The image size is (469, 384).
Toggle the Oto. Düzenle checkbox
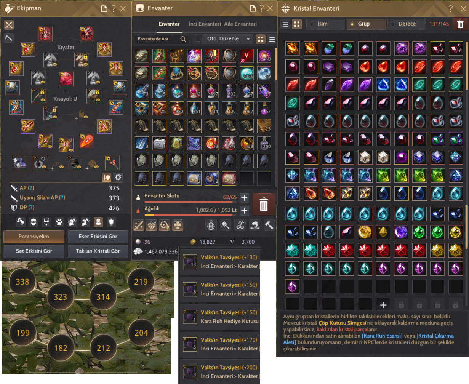tap(198, 39)
